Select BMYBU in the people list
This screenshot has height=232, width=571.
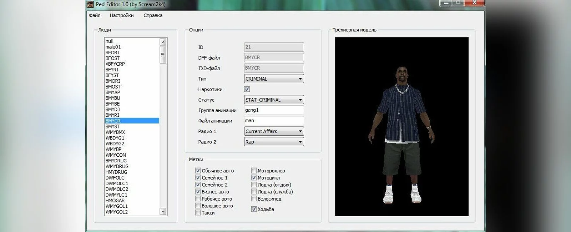click(132, 98)
